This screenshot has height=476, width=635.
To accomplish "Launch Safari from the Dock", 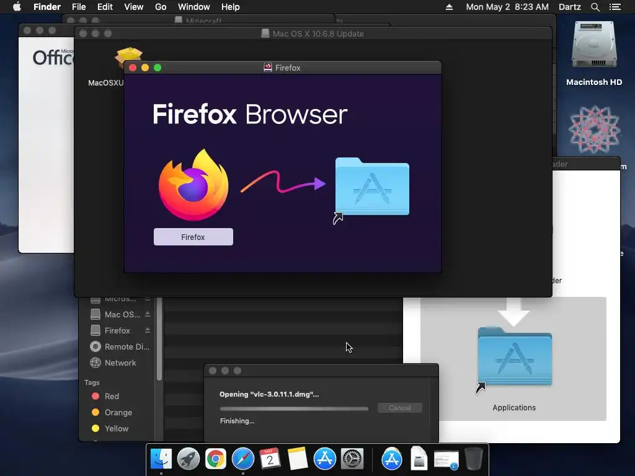I will [243, 459].
